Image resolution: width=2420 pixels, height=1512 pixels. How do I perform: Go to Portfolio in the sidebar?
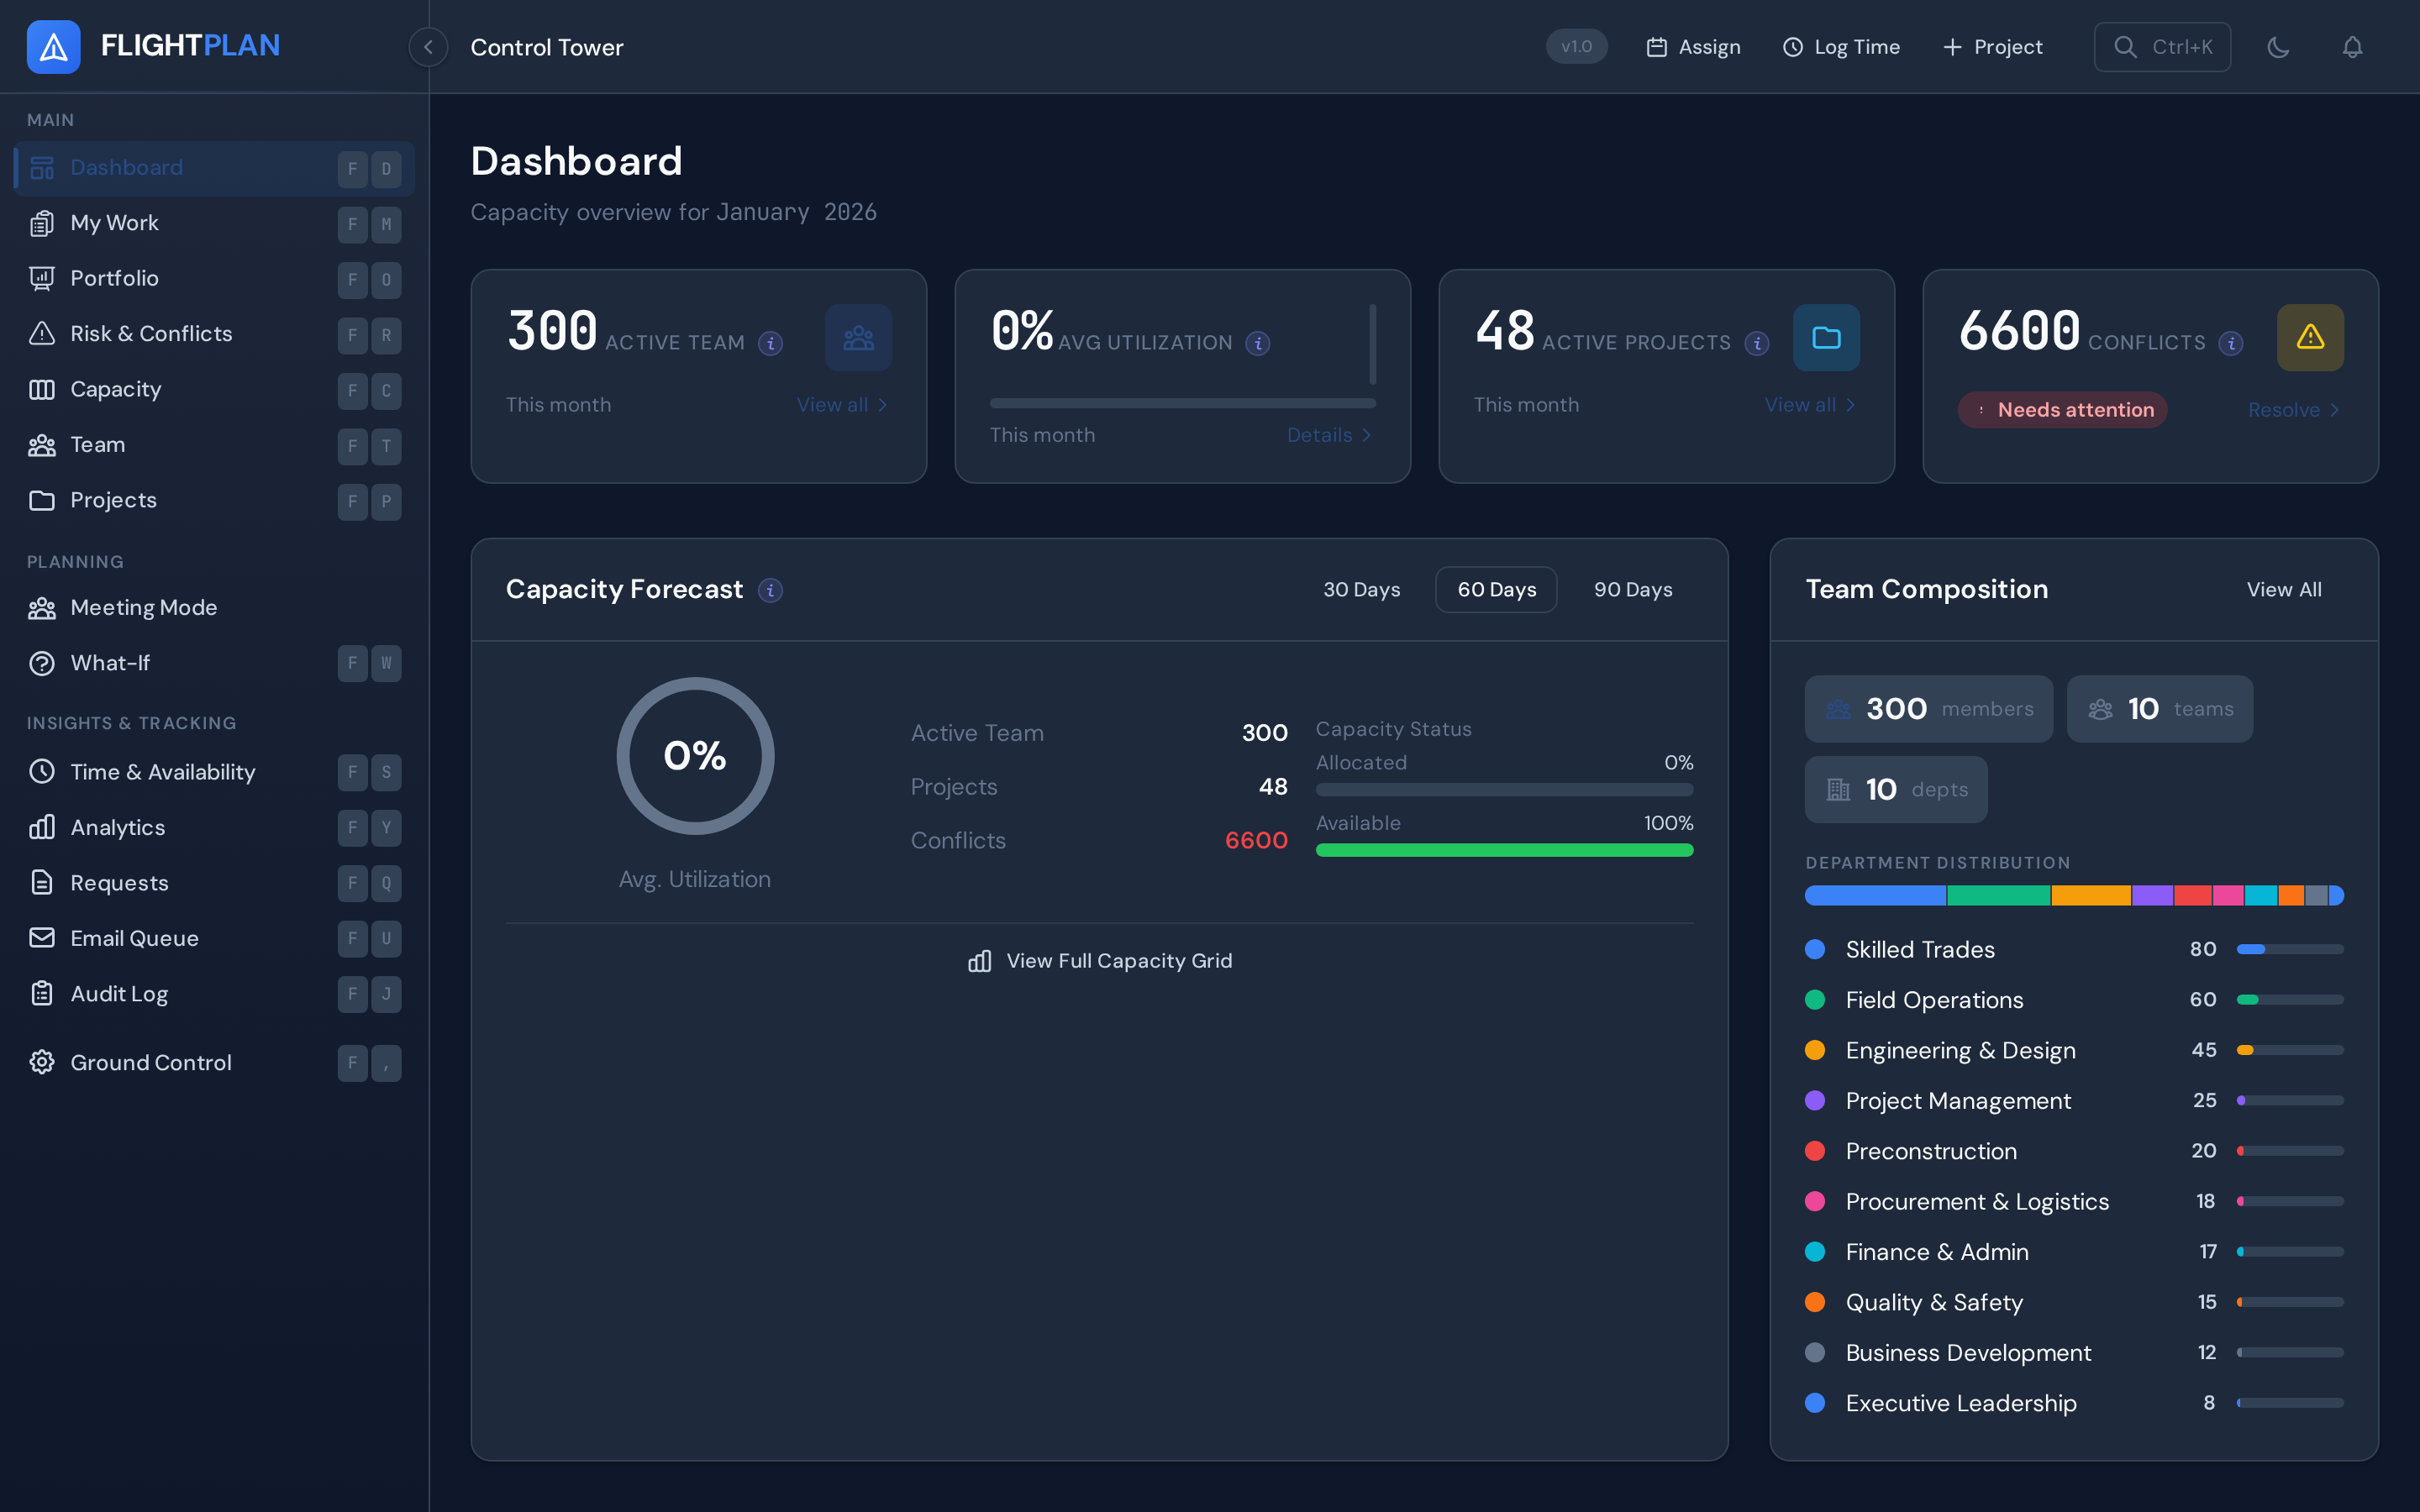coord(214,279)
